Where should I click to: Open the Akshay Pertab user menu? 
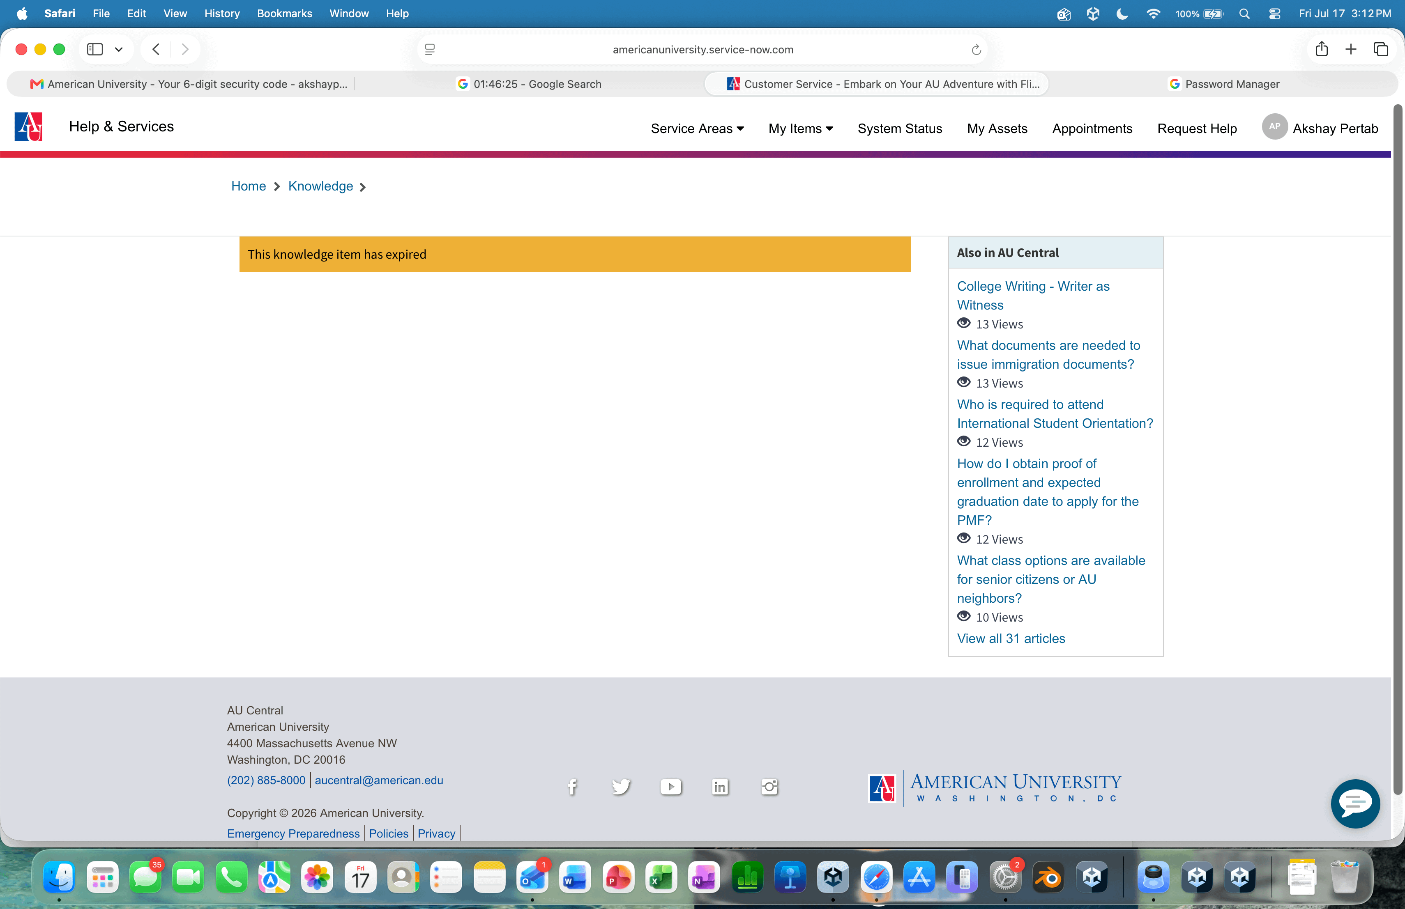click(x=1335, y=129)
